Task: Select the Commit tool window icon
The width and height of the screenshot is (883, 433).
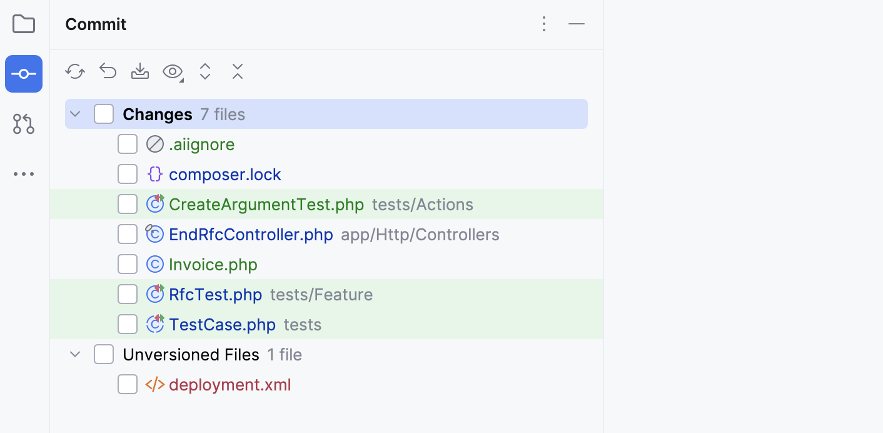Action: 24,74
